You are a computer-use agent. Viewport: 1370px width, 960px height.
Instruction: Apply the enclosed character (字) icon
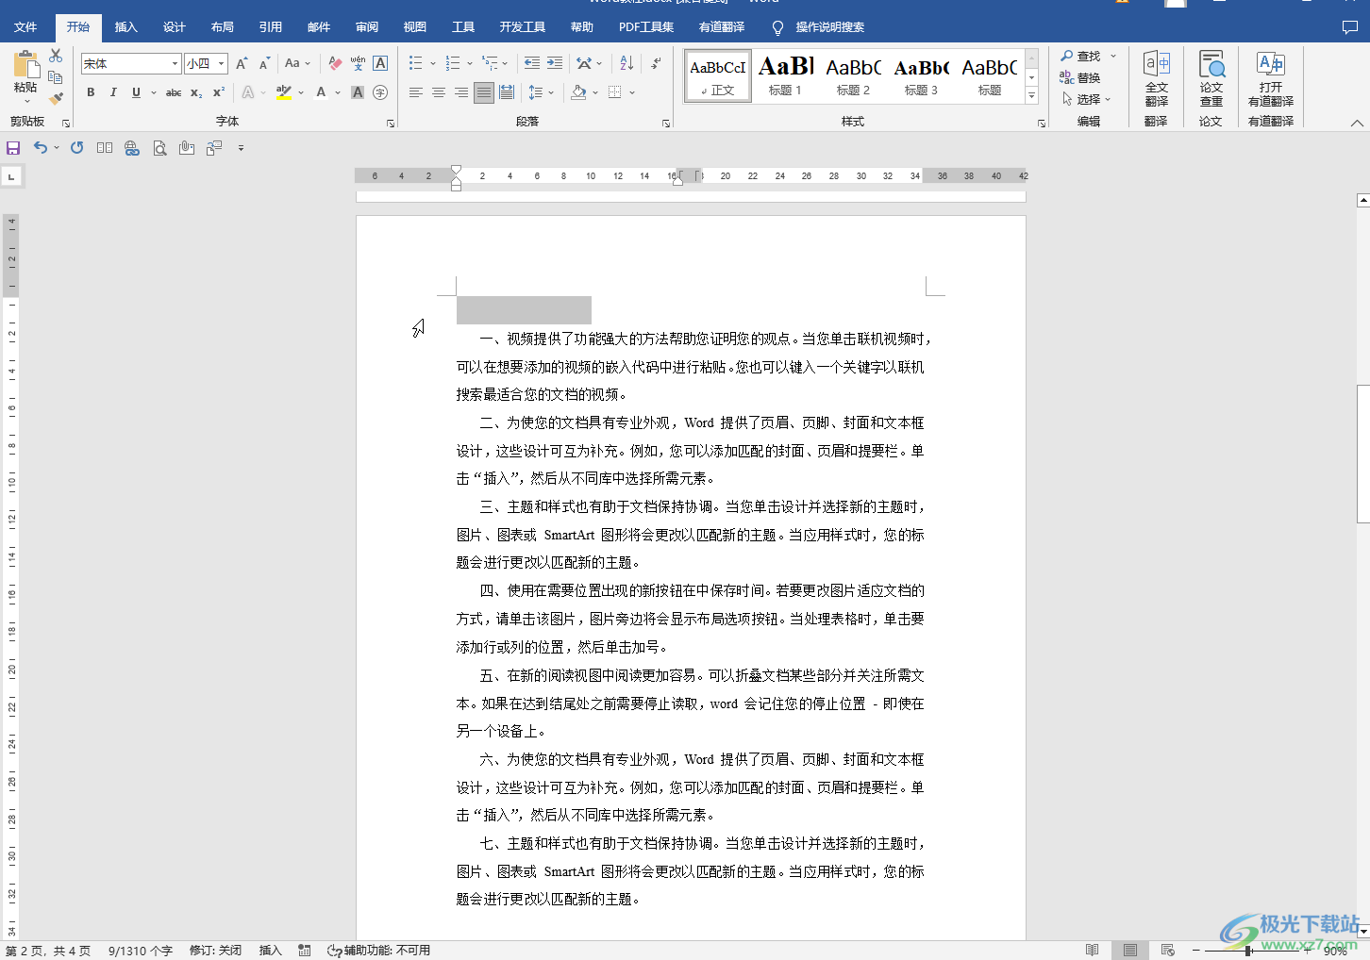coord(380,92)
